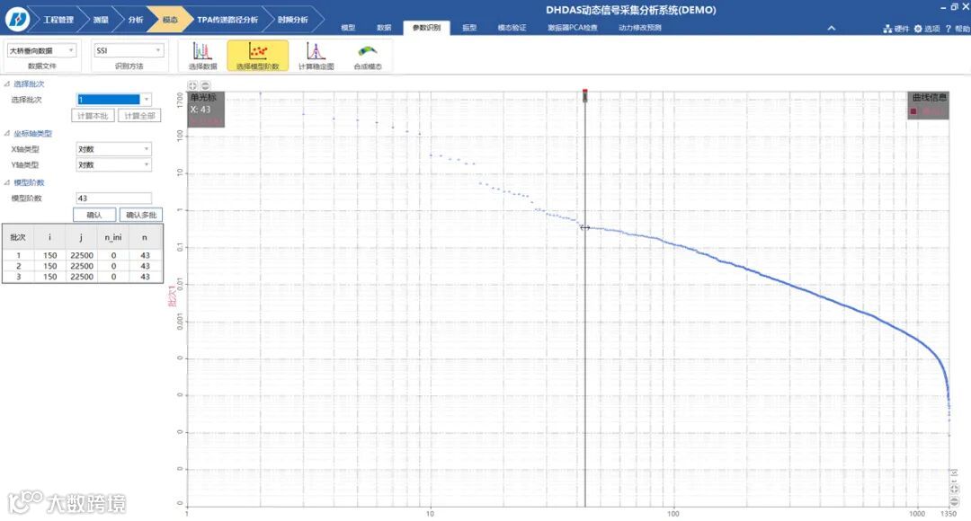The width and height of the screenshot is (971, 521).
Task: Go to the 分析 workflow step
Action: point(135,20)
